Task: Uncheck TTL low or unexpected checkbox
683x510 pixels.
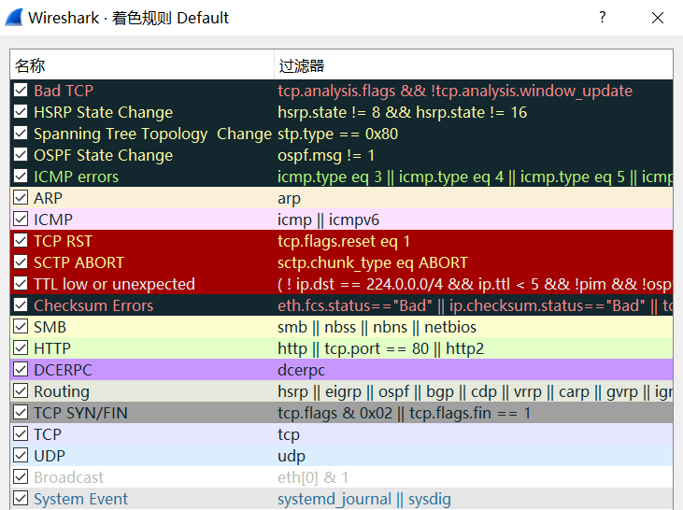Action: pos(21,284)
